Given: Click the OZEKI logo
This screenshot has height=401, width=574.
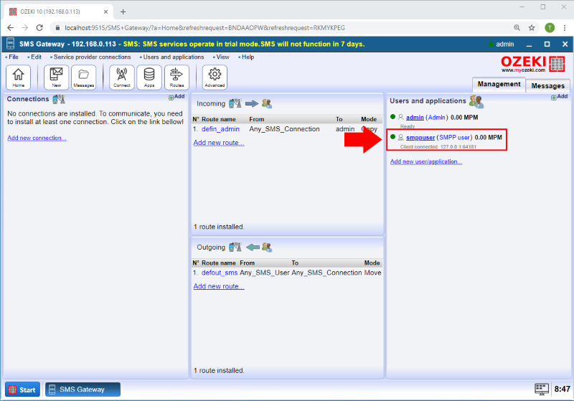Looking at the screenshot, I should [x=532, y=64].
